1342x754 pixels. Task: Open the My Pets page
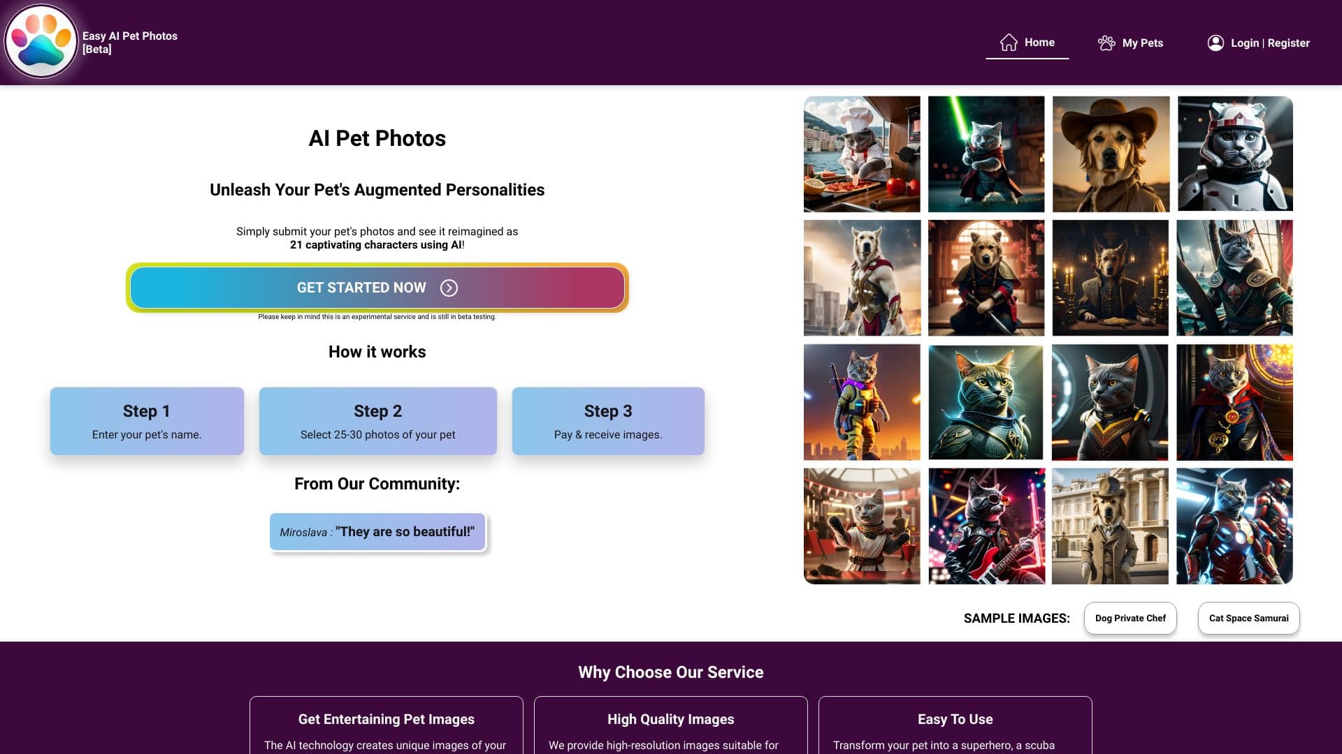click(1142, 43)
